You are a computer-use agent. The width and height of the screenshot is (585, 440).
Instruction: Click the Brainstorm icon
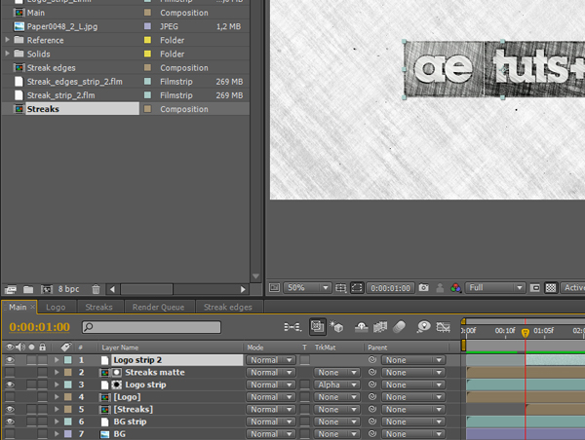(x=424, y=327)
